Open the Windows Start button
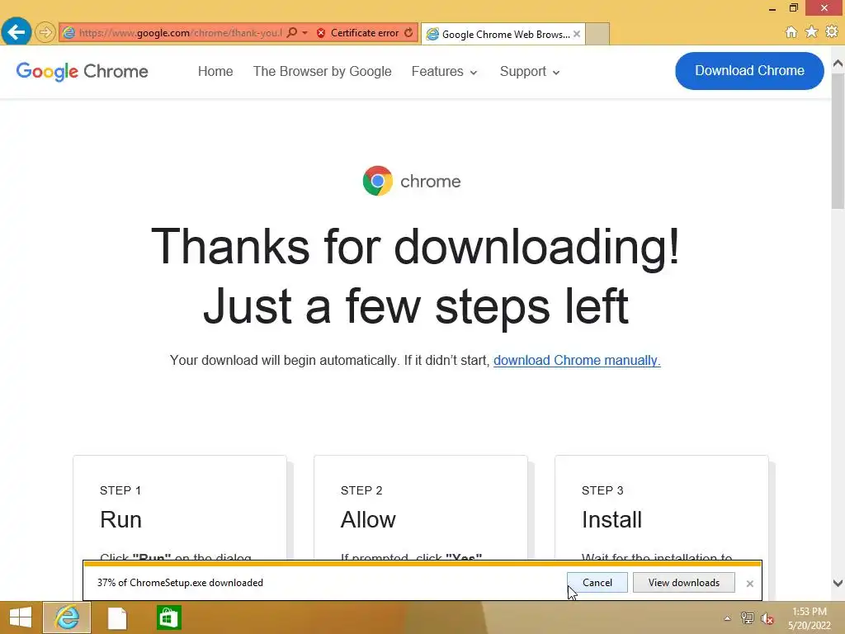845x634 pixels. [x=21, y=617]
